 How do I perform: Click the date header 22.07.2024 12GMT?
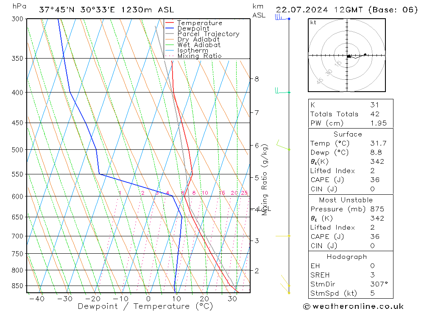coord(319,10)
